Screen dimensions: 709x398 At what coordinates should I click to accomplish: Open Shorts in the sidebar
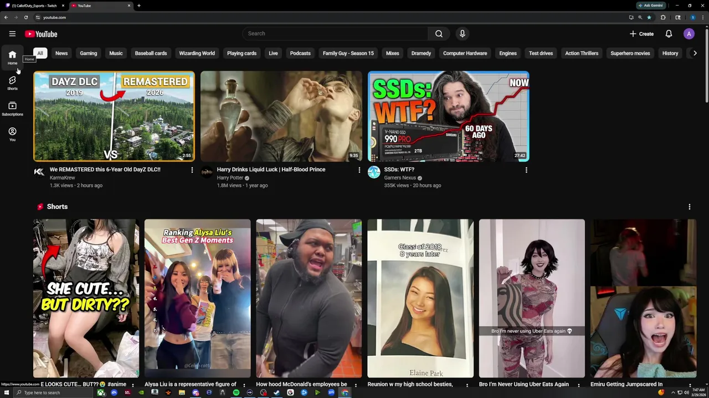[12, 83]
